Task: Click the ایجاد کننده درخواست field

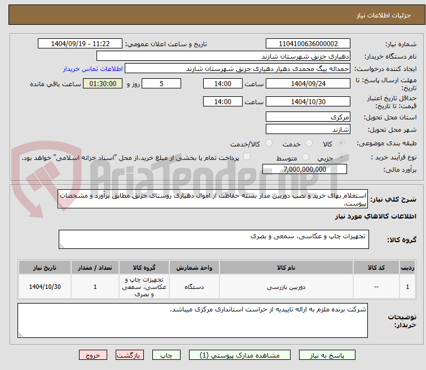Action: click(x=238, y=69)
